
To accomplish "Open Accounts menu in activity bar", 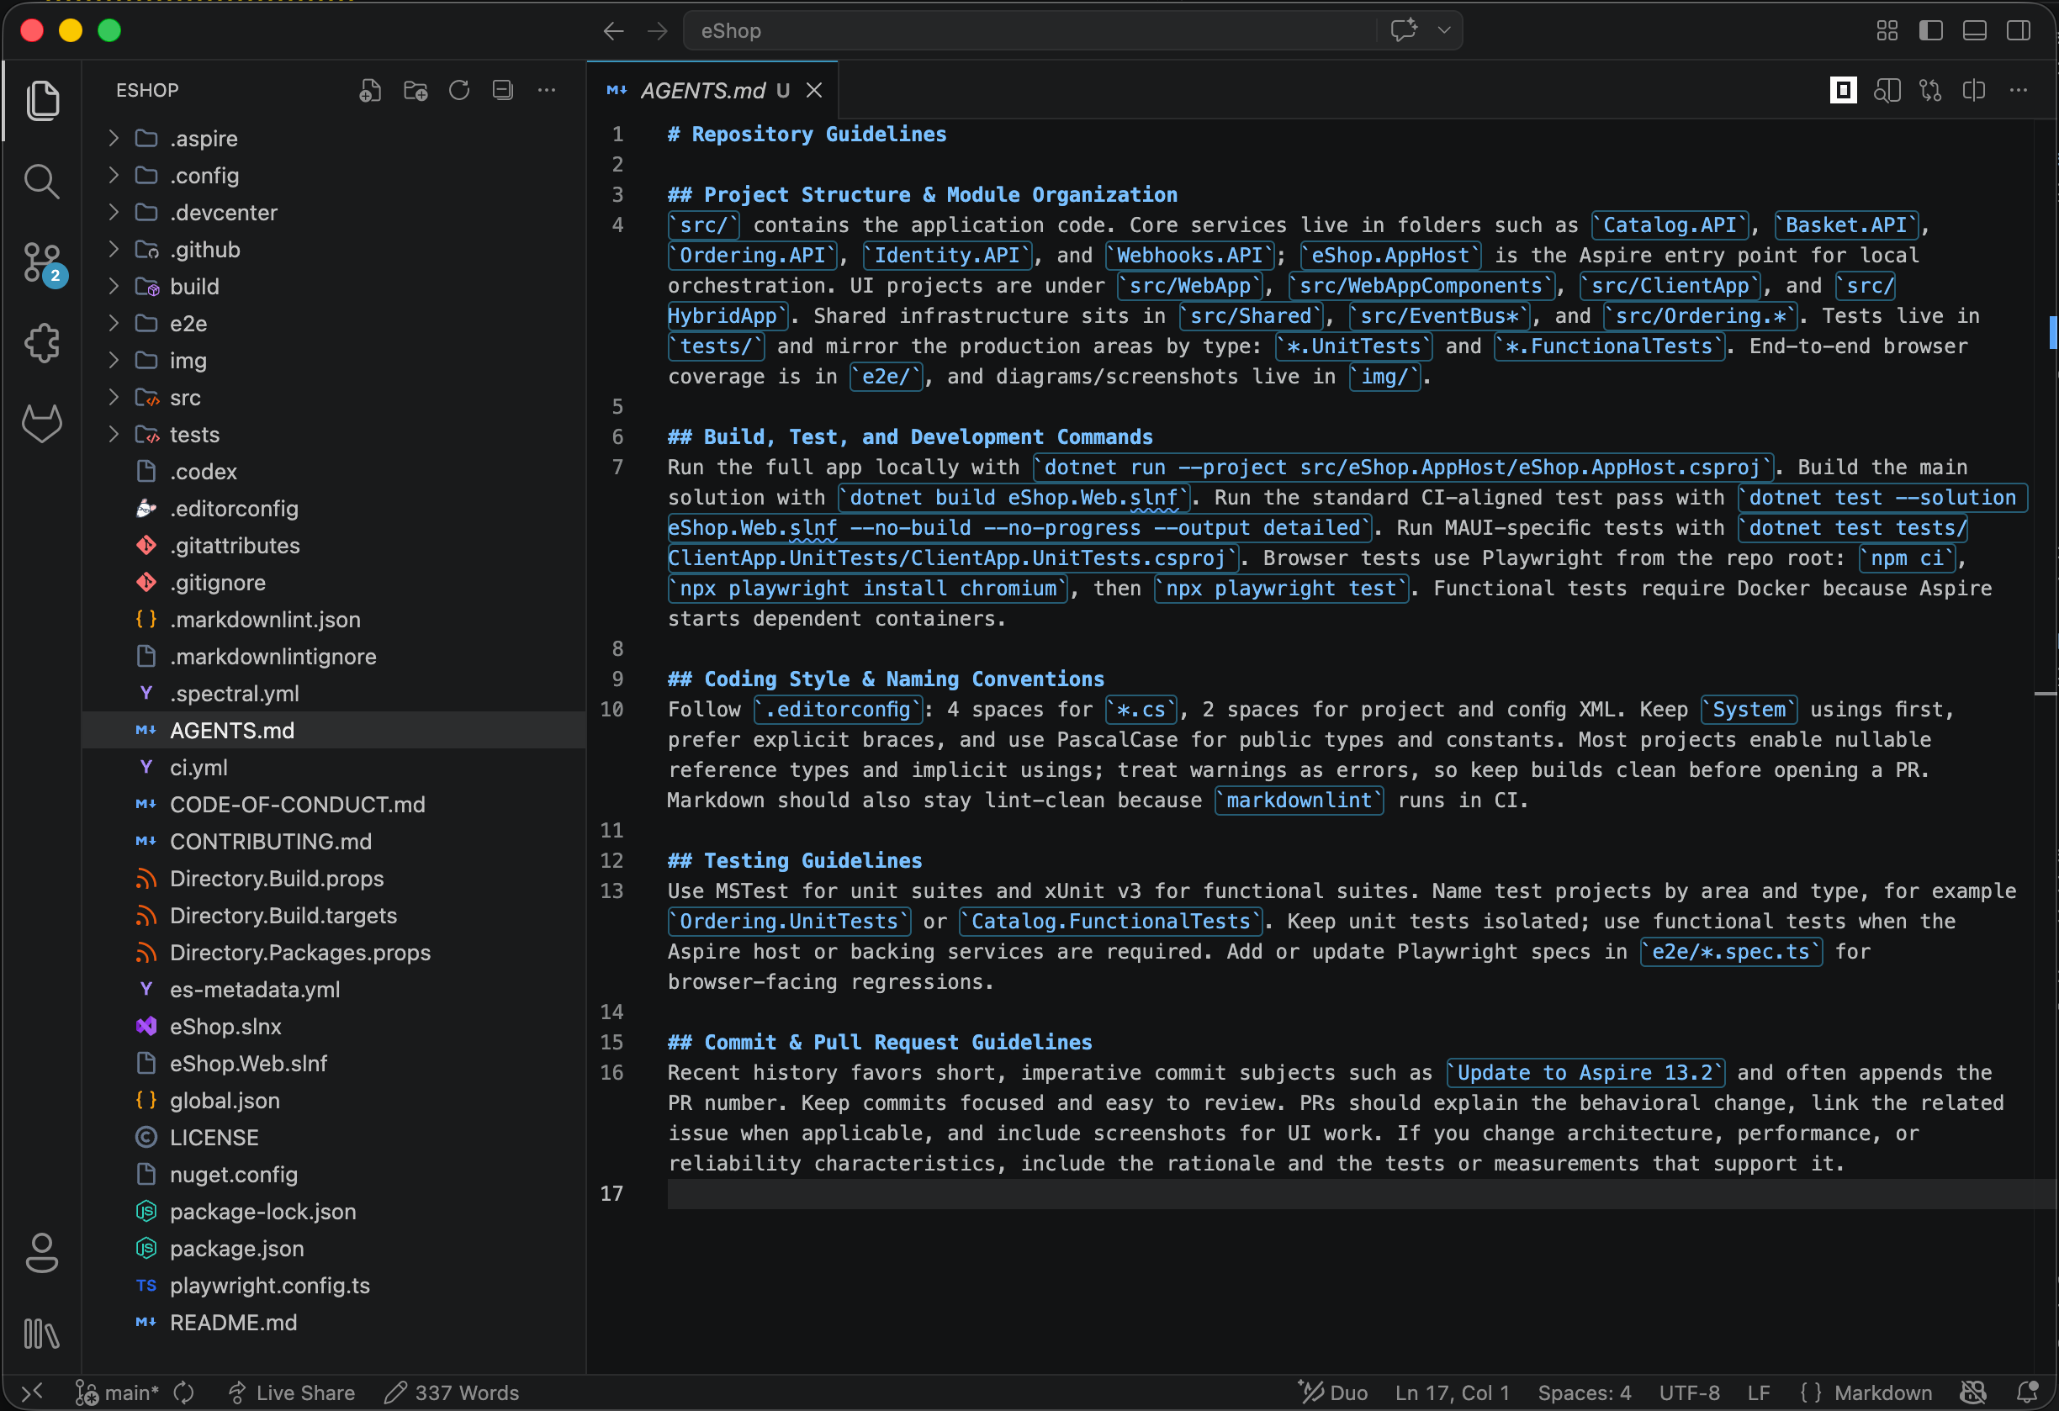I will click(42, 1252).
